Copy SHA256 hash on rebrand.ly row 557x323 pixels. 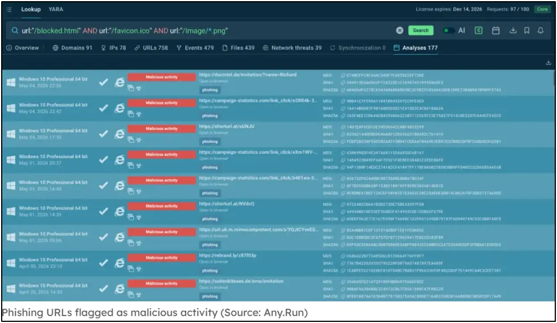[343, 271]
